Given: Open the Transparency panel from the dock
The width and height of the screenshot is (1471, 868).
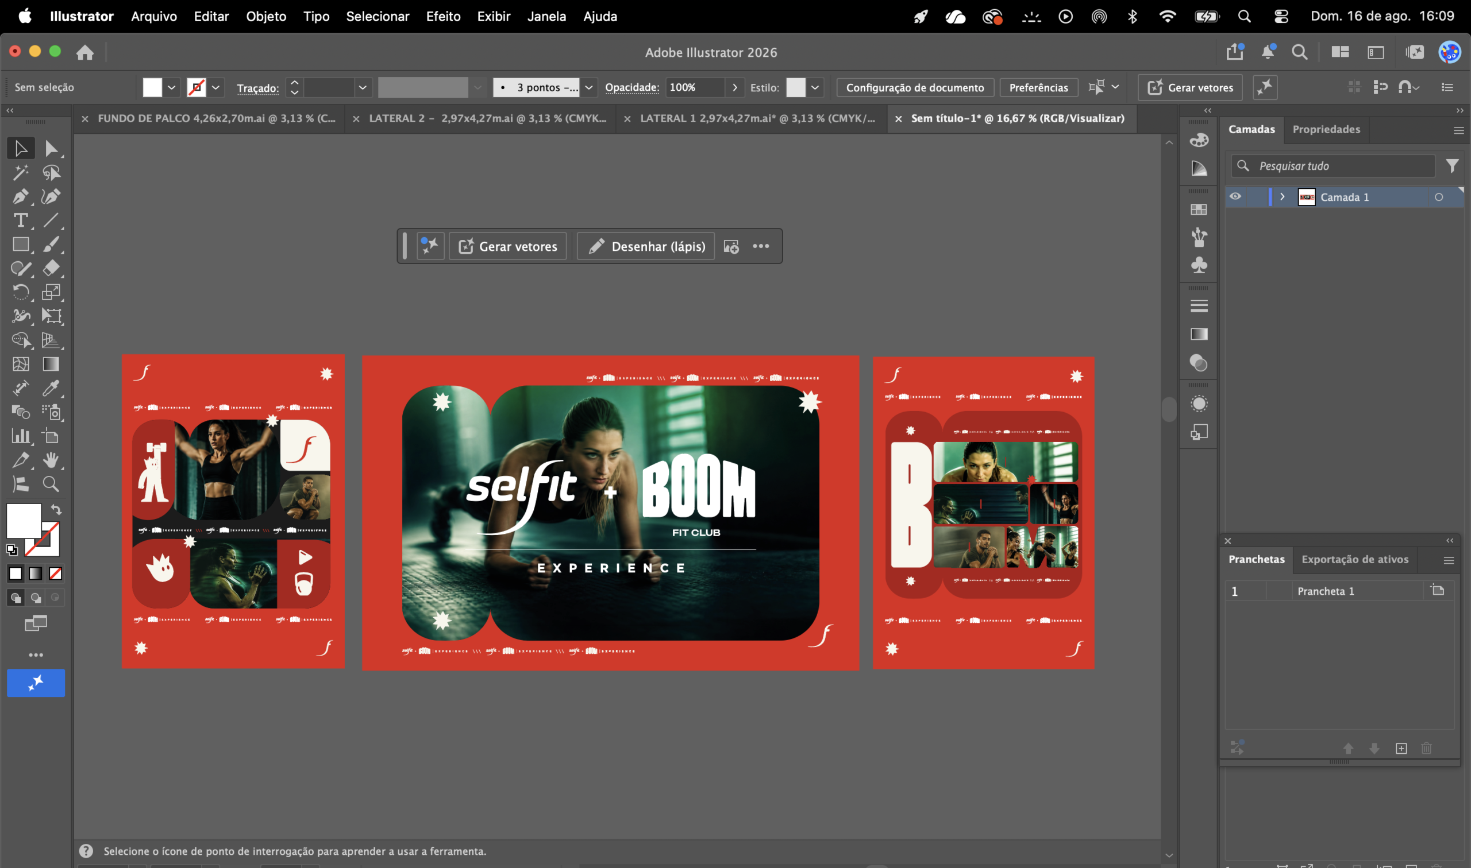Looking at the screenshot, I should click(x=1199, y=363).
